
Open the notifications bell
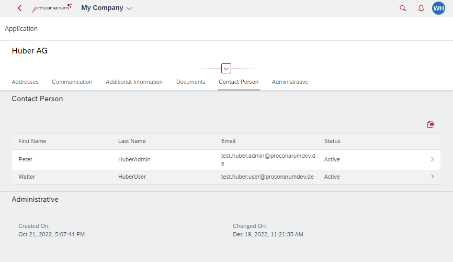[421, 8]
